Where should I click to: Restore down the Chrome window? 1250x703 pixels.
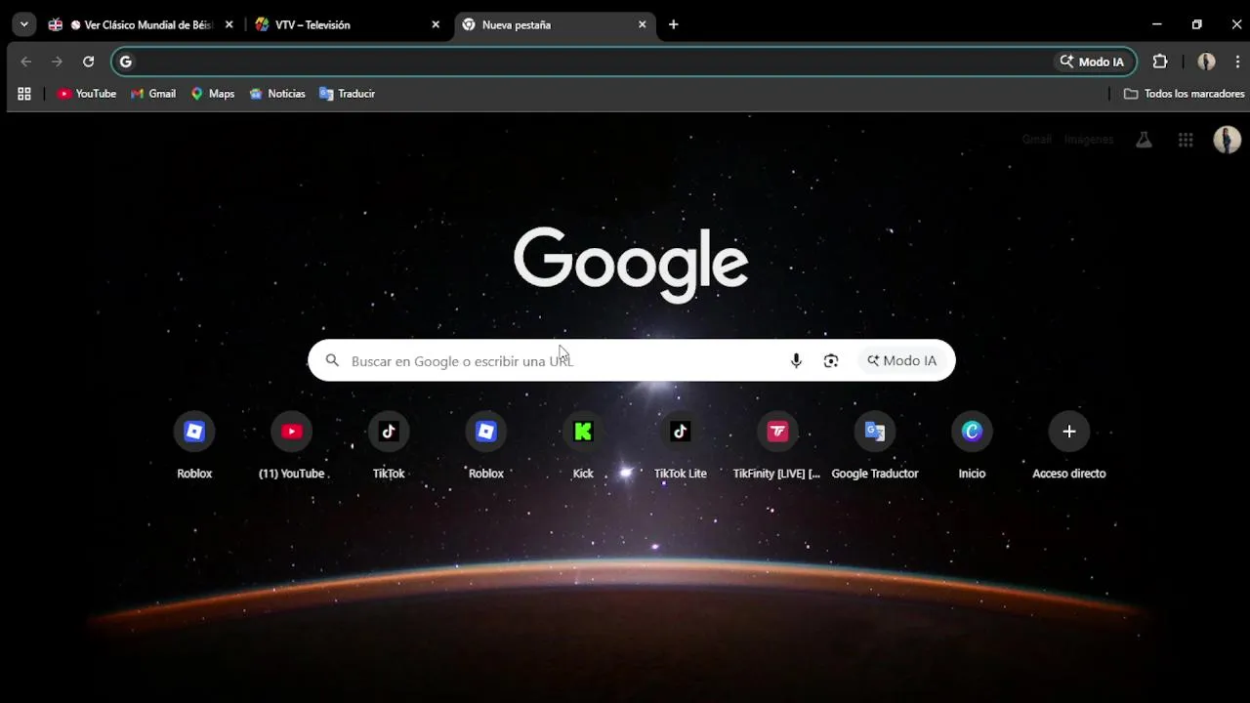click(x=1196, y=24)
